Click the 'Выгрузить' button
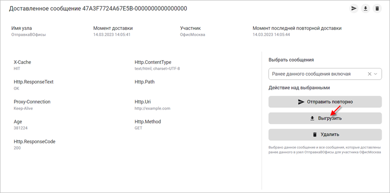 tap(325, 118)
